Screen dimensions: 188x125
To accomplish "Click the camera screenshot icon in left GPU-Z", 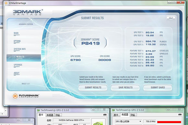I will pyautogui.click(x=105, y=115).
